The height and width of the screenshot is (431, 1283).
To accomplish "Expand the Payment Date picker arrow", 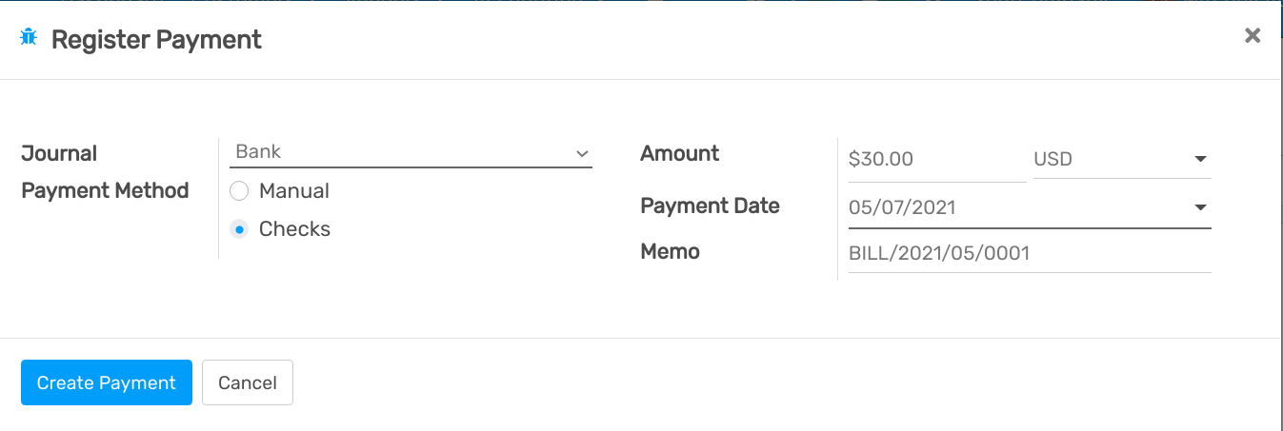I will tap(1200, 207).
